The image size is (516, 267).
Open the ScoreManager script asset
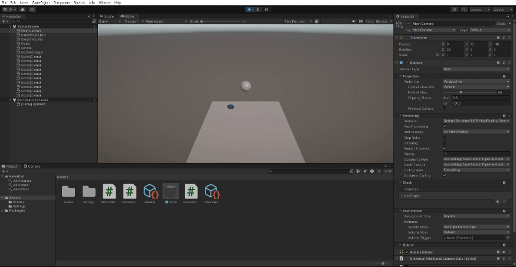(x=190, y=191)
